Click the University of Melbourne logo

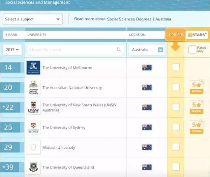[x=33, y=68]
